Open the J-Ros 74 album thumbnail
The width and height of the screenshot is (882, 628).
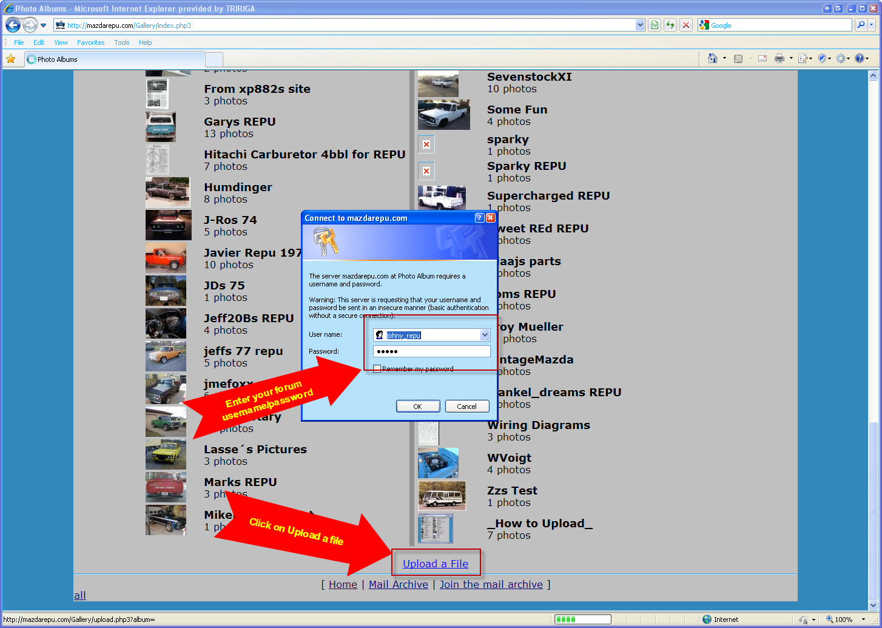coord(169,225)
